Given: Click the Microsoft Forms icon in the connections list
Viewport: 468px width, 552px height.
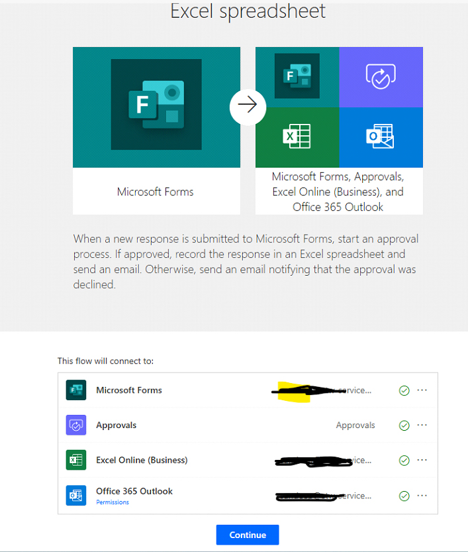Looking at the screenshot, I should 76,390.
